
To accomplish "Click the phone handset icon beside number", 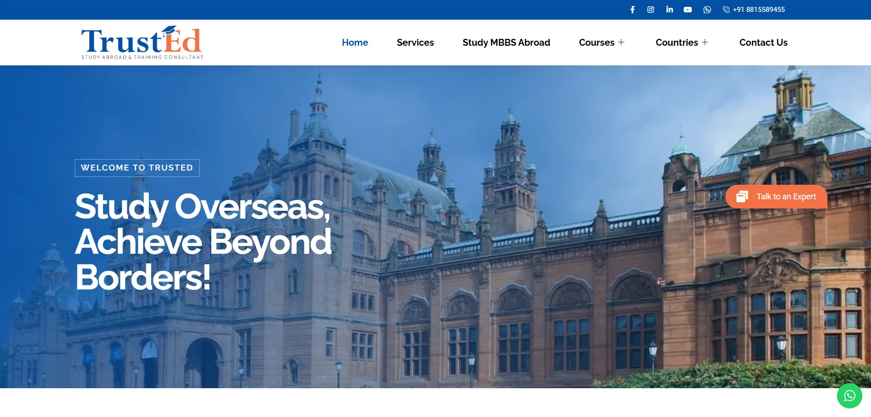I will pyautogui.click(x=726, y=10).
